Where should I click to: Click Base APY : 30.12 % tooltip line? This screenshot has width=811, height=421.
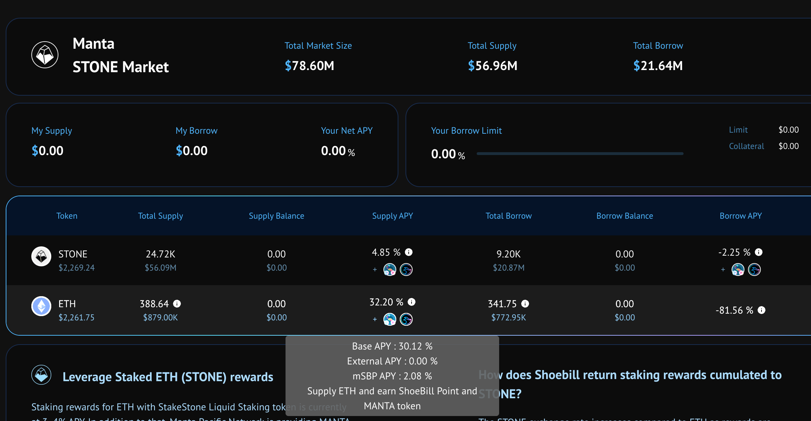(x=392, y=346)
